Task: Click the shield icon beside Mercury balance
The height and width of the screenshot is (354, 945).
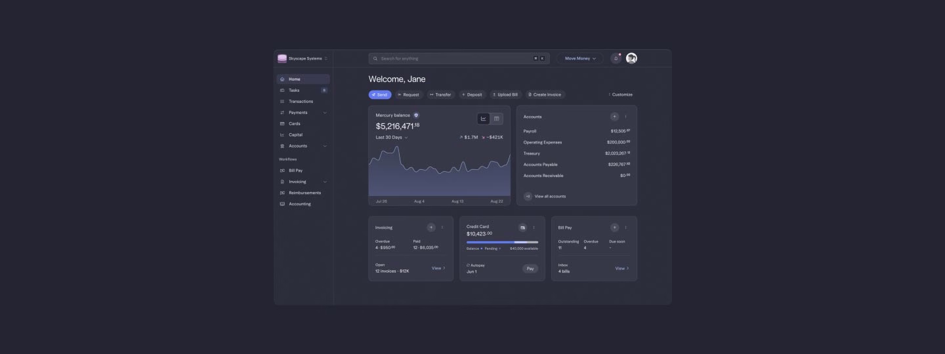Action: 416,115
